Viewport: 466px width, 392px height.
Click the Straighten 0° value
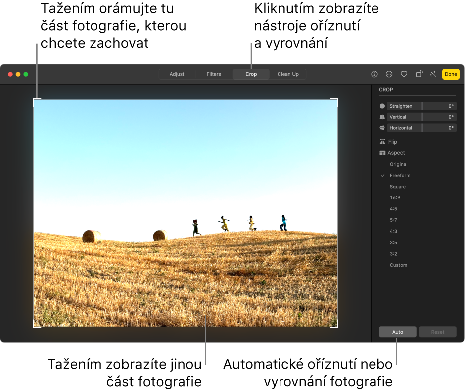click(451, 106)
